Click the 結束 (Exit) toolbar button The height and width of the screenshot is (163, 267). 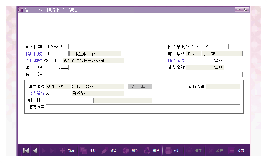click(236, 151)
